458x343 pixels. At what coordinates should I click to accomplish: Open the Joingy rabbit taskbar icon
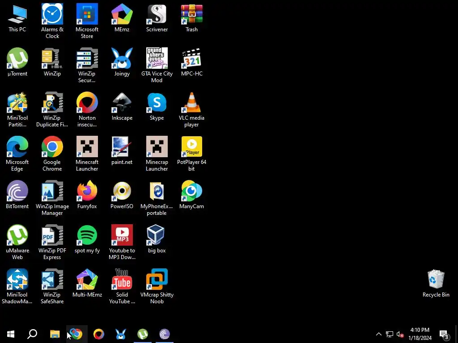click(121, 334)
